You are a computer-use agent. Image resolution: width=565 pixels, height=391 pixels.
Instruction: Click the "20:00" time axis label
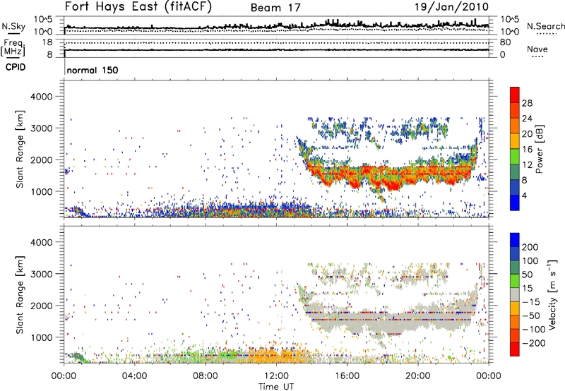418,376
